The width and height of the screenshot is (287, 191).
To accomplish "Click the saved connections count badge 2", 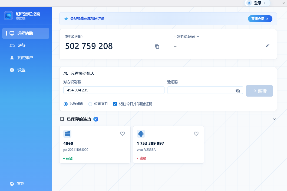I will pyautogui.click(x=96, y=119).
